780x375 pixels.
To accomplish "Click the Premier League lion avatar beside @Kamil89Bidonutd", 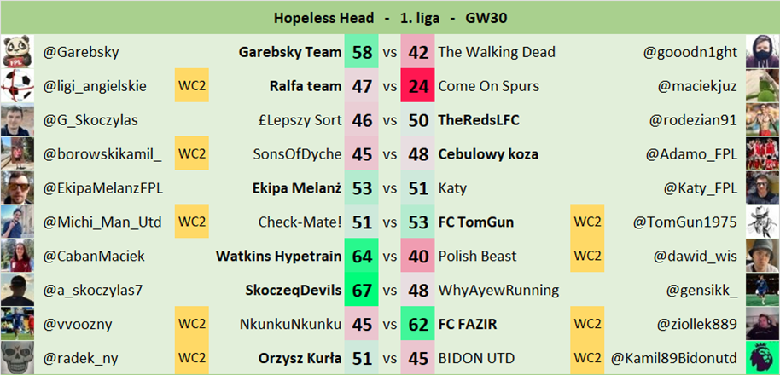I will 762,358.
